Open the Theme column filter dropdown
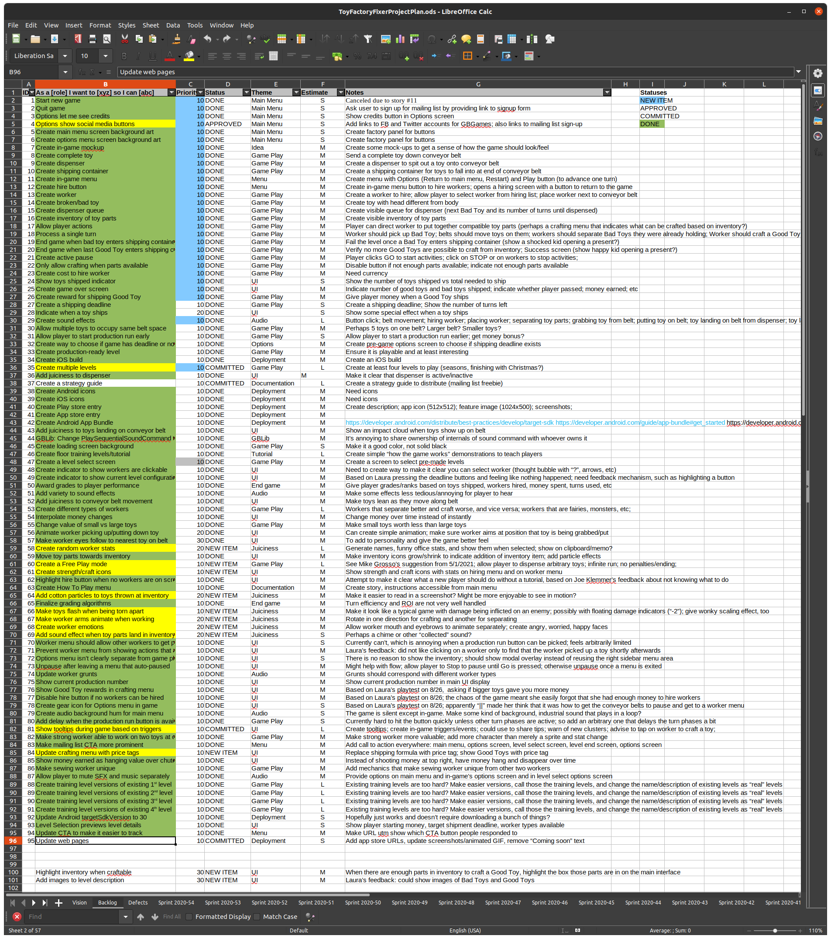The image size is (831, 939). coord(296,93)
